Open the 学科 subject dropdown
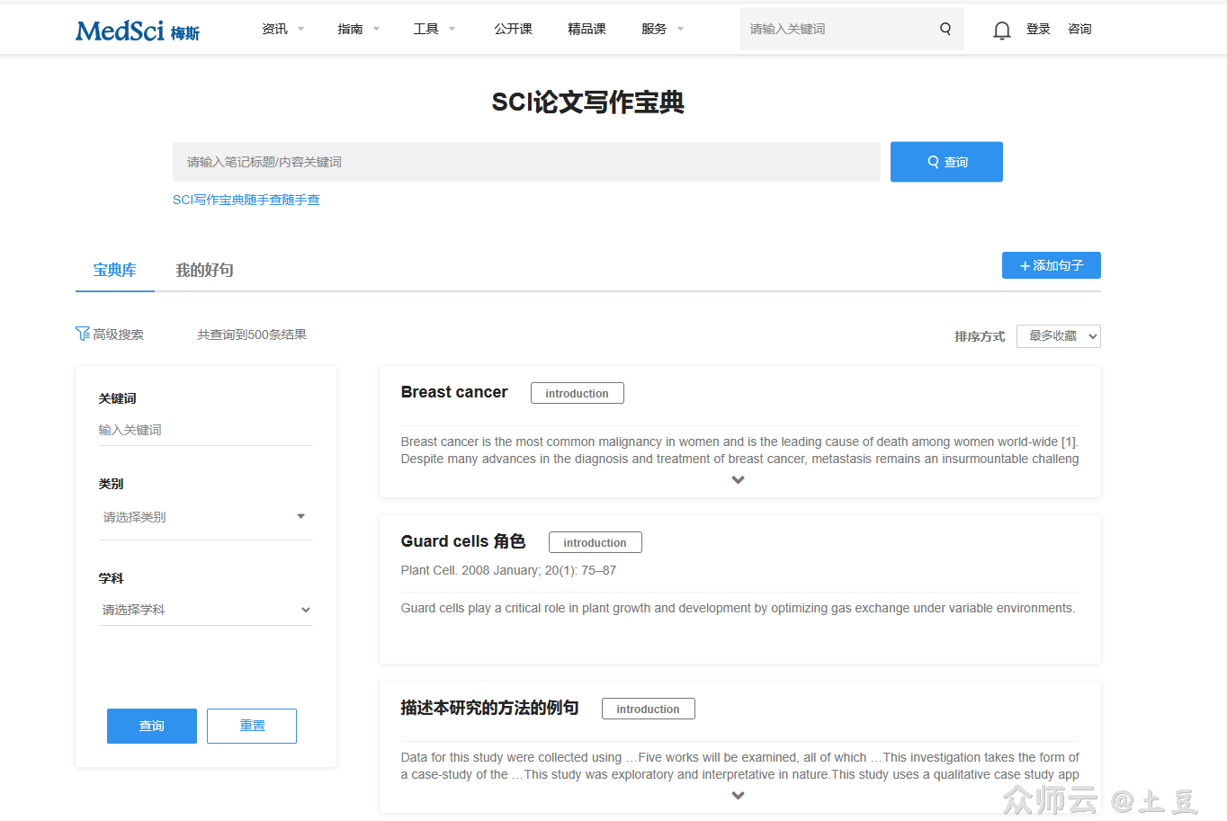1227x821 pixels. (205, 610)
